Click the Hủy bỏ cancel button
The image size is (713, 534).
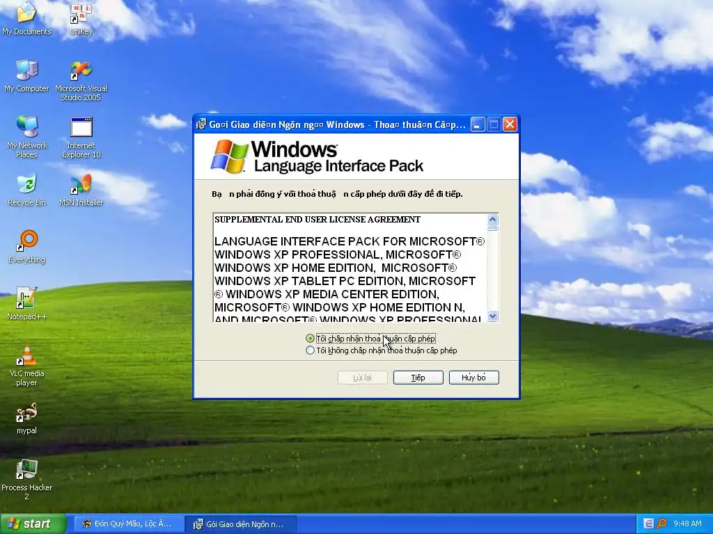pos(473,378)
